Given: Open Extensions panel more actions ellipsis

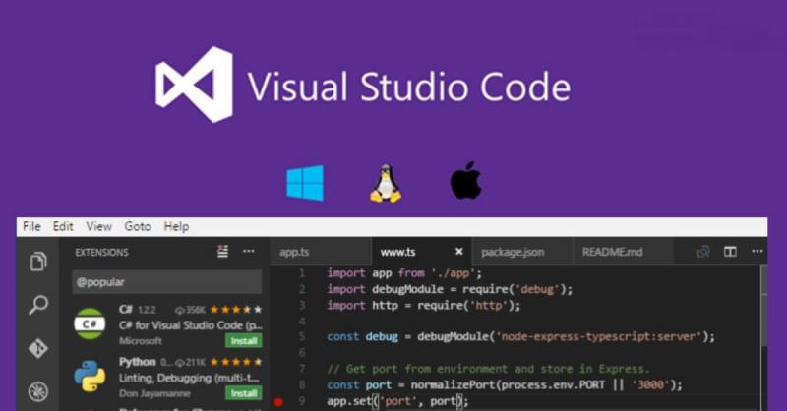Looking at the screenshot, I should tap(249, 252).
